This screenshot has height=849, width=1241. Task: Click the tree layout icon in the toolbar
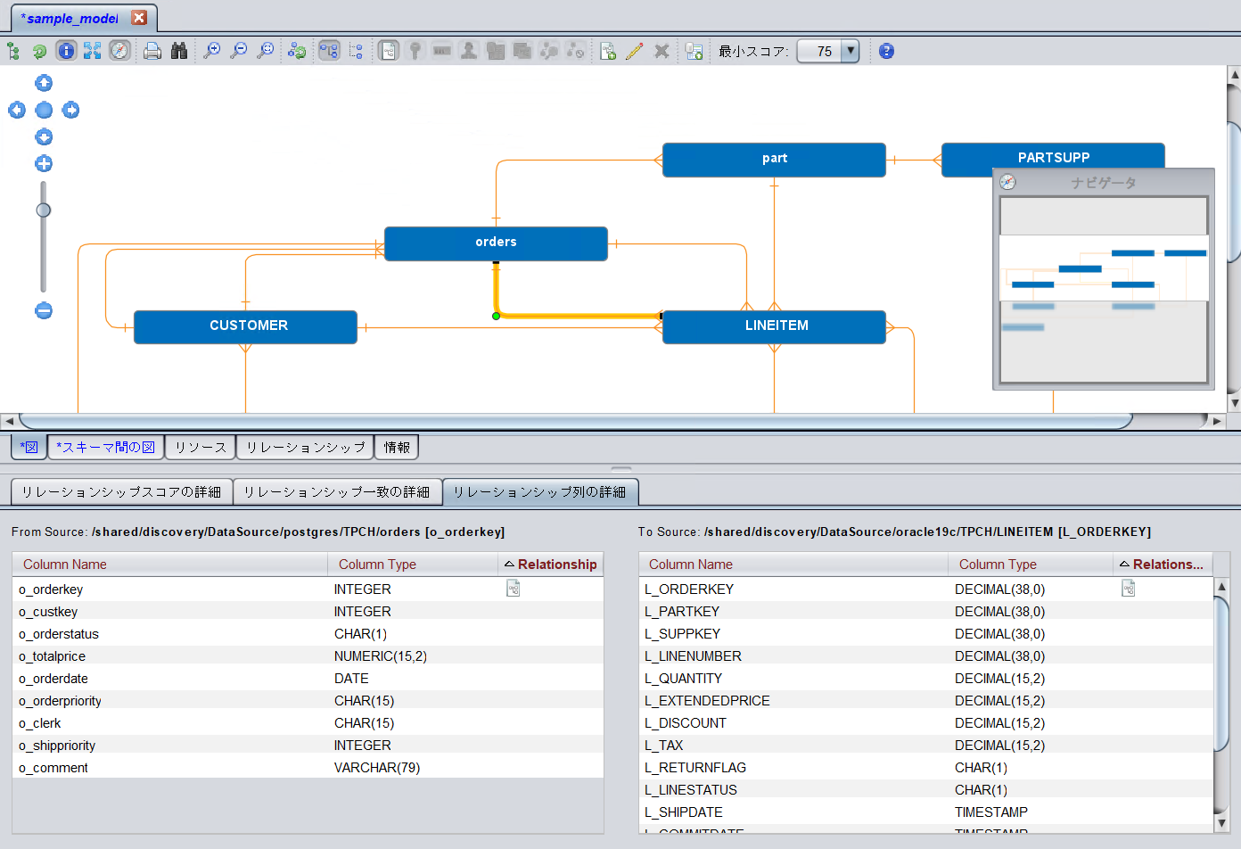coord(13,51)
